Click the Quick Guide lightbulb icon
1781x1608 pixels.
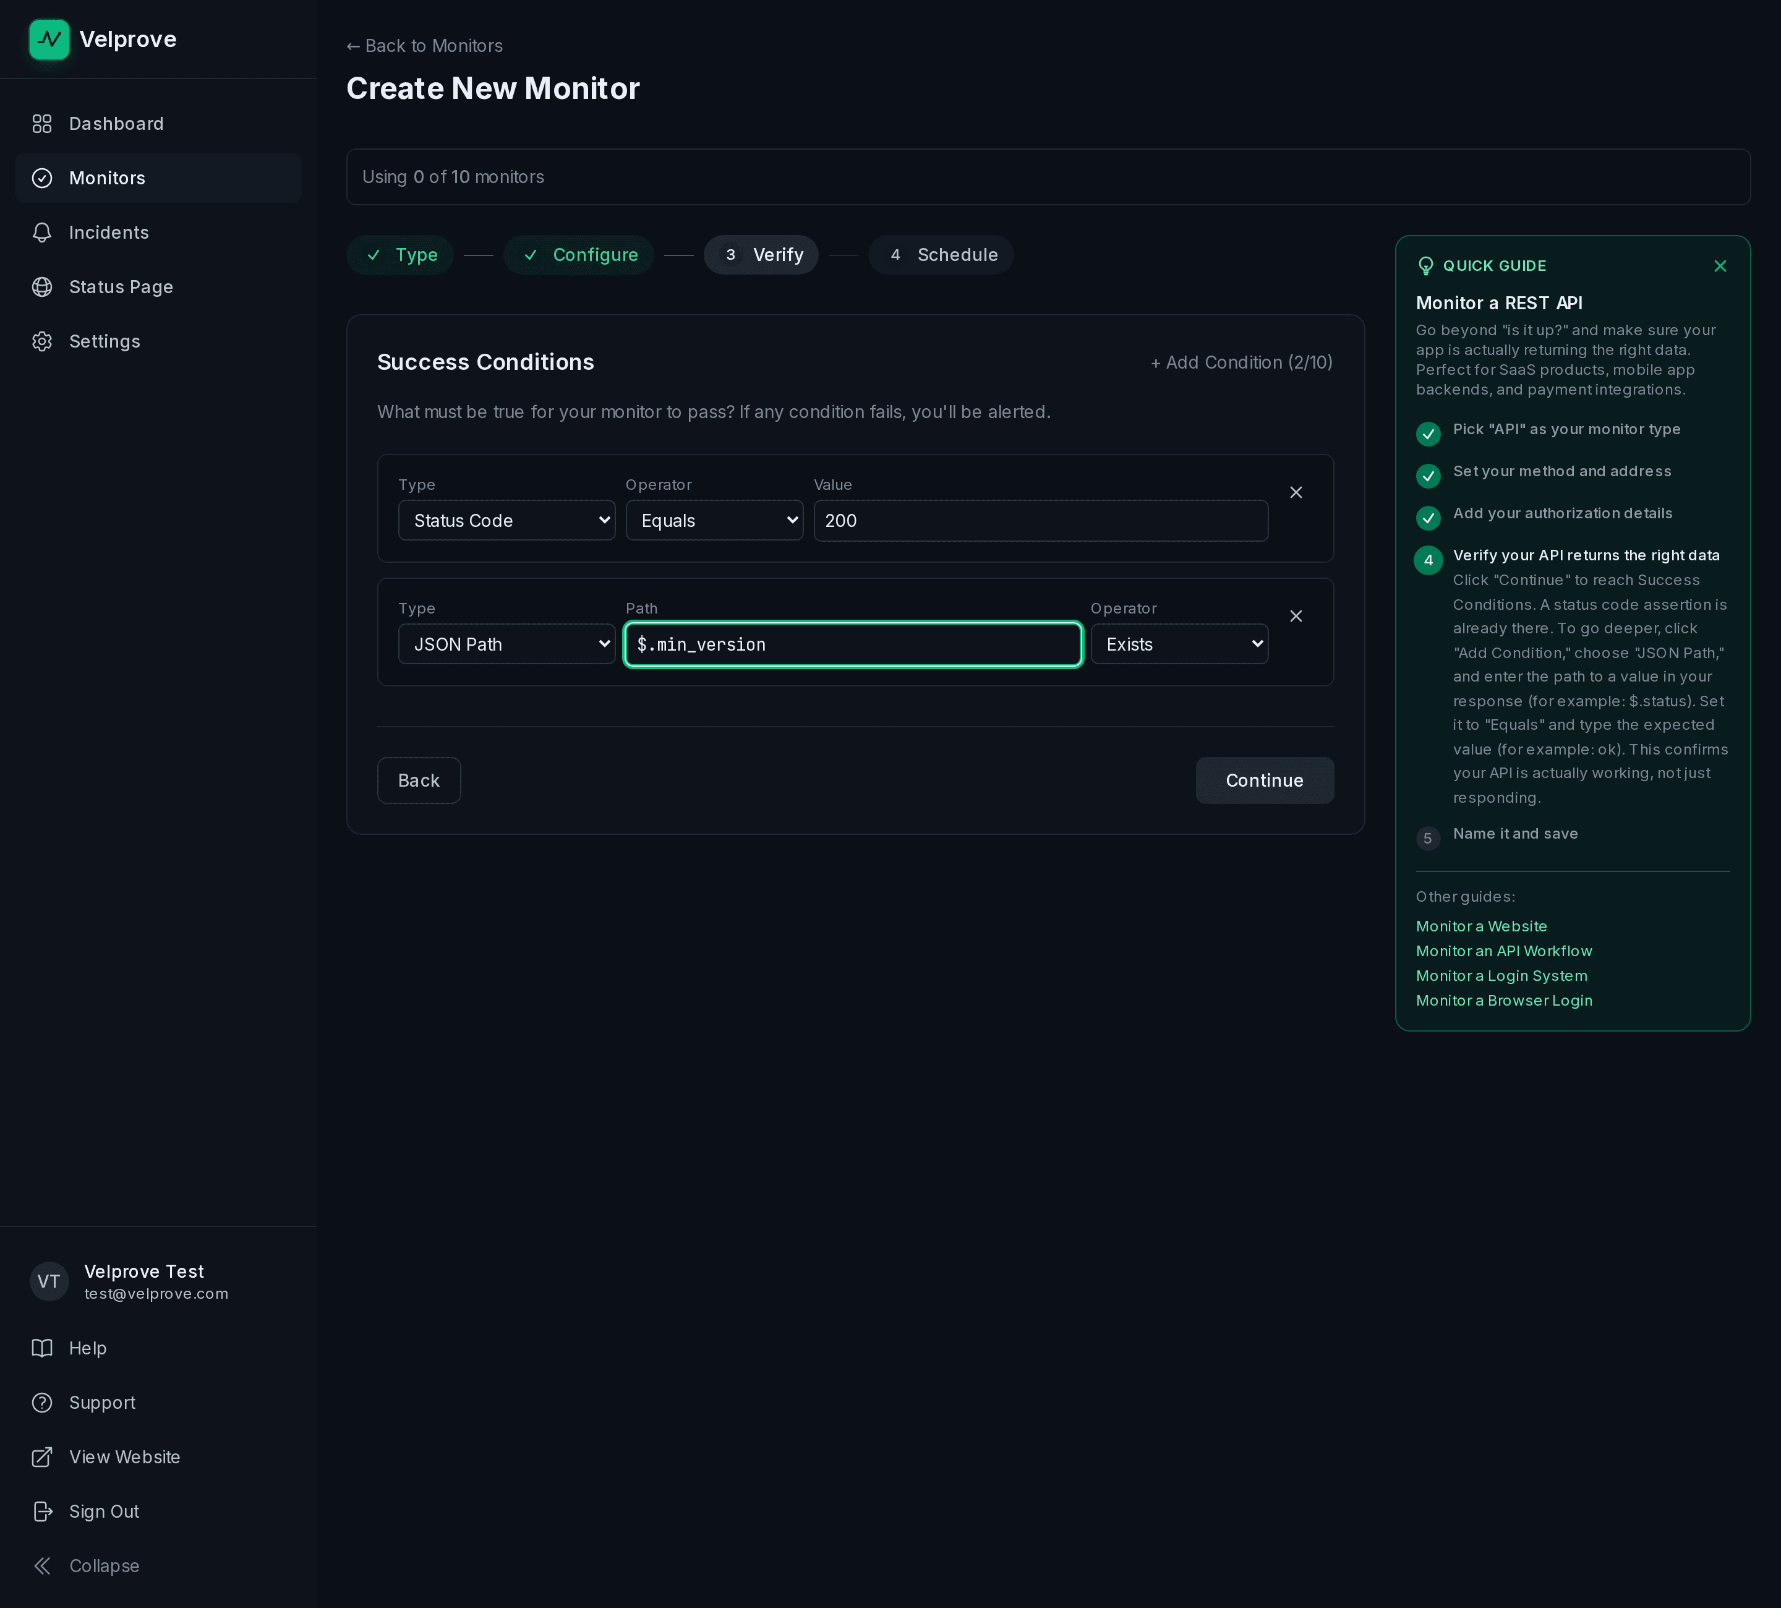pyautogui.click(x=1425, y=266)
